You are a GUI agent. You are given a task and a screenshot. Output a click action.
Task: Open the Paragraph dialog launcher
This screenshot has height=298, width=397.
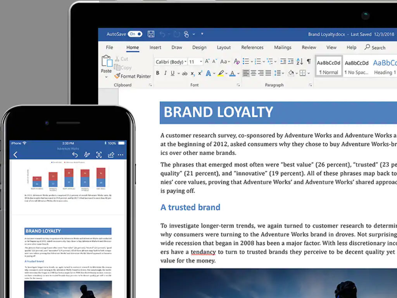pyautogui.click(x=311, y=85)
